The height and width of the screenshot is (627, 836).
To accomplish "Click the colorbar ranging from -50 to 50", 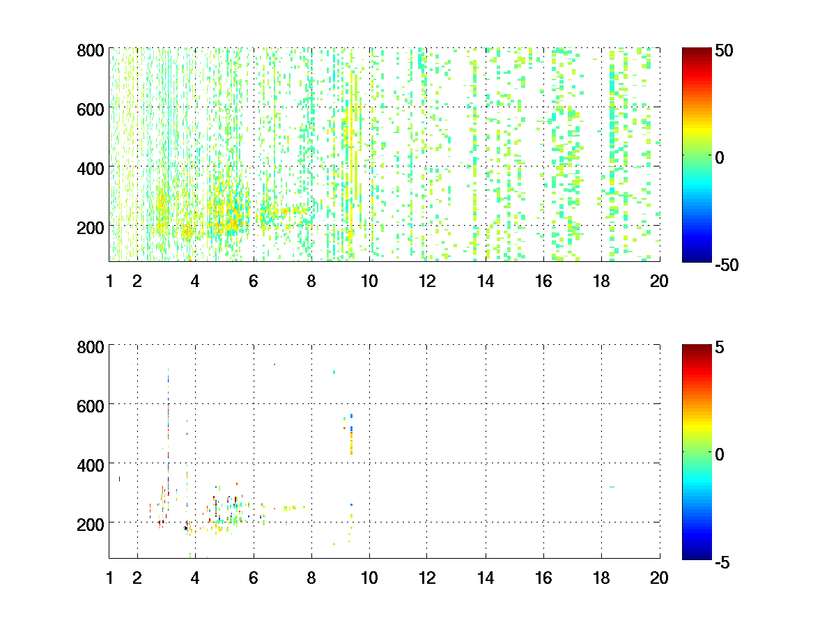I will point(697,154).
